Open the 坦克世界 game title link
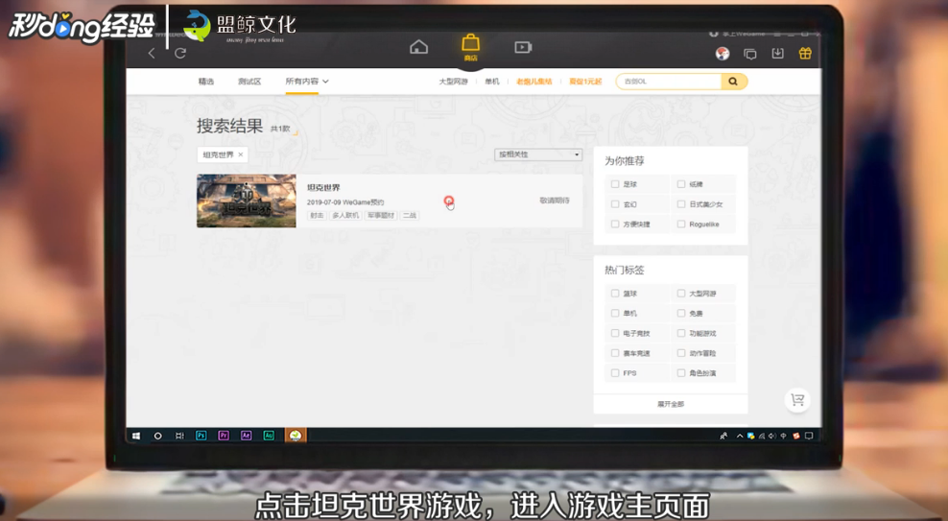 (323, 187)
